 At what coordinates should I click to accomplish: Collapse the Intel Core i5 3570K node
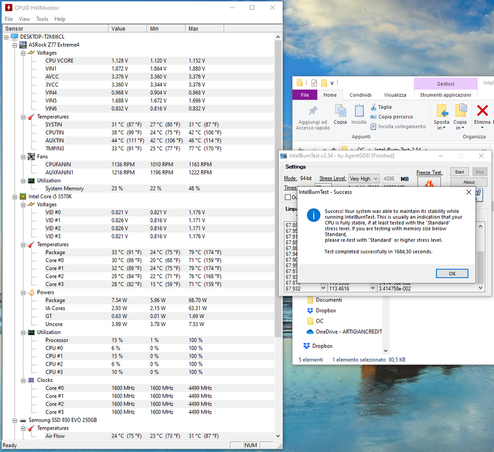coord(15,197)
